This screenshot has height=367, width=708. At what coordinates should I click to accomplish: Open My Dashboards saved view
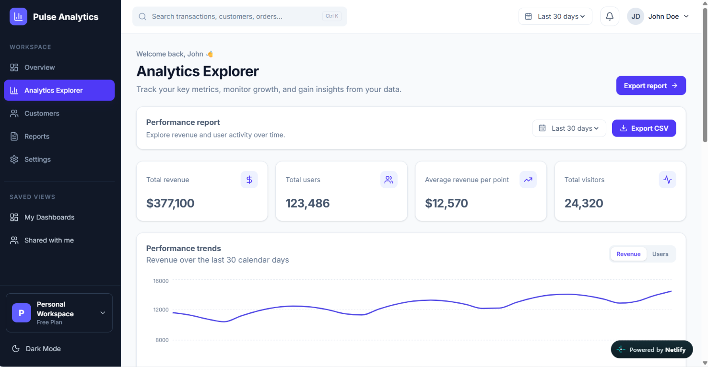[x=59, y=217]
